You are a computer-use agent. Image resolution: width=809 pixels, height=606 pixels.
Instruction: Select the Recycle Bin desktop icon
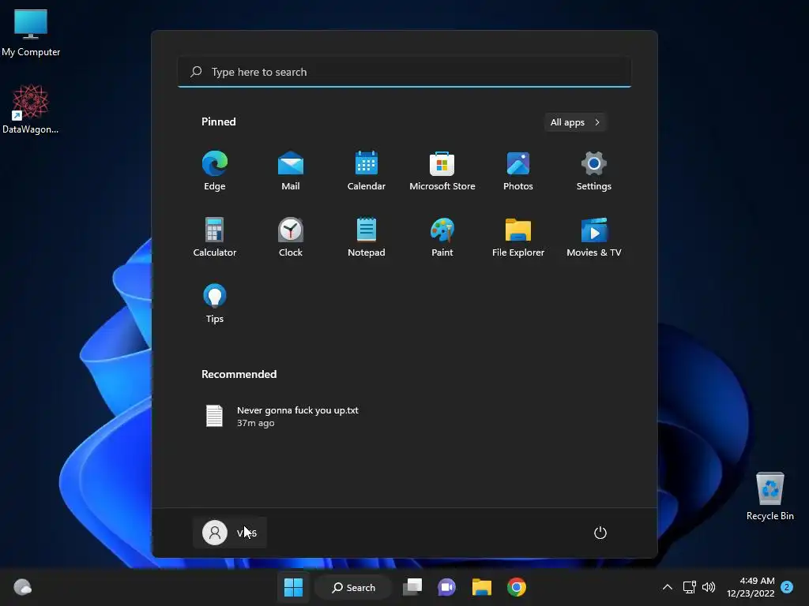[x=769, y=497]
